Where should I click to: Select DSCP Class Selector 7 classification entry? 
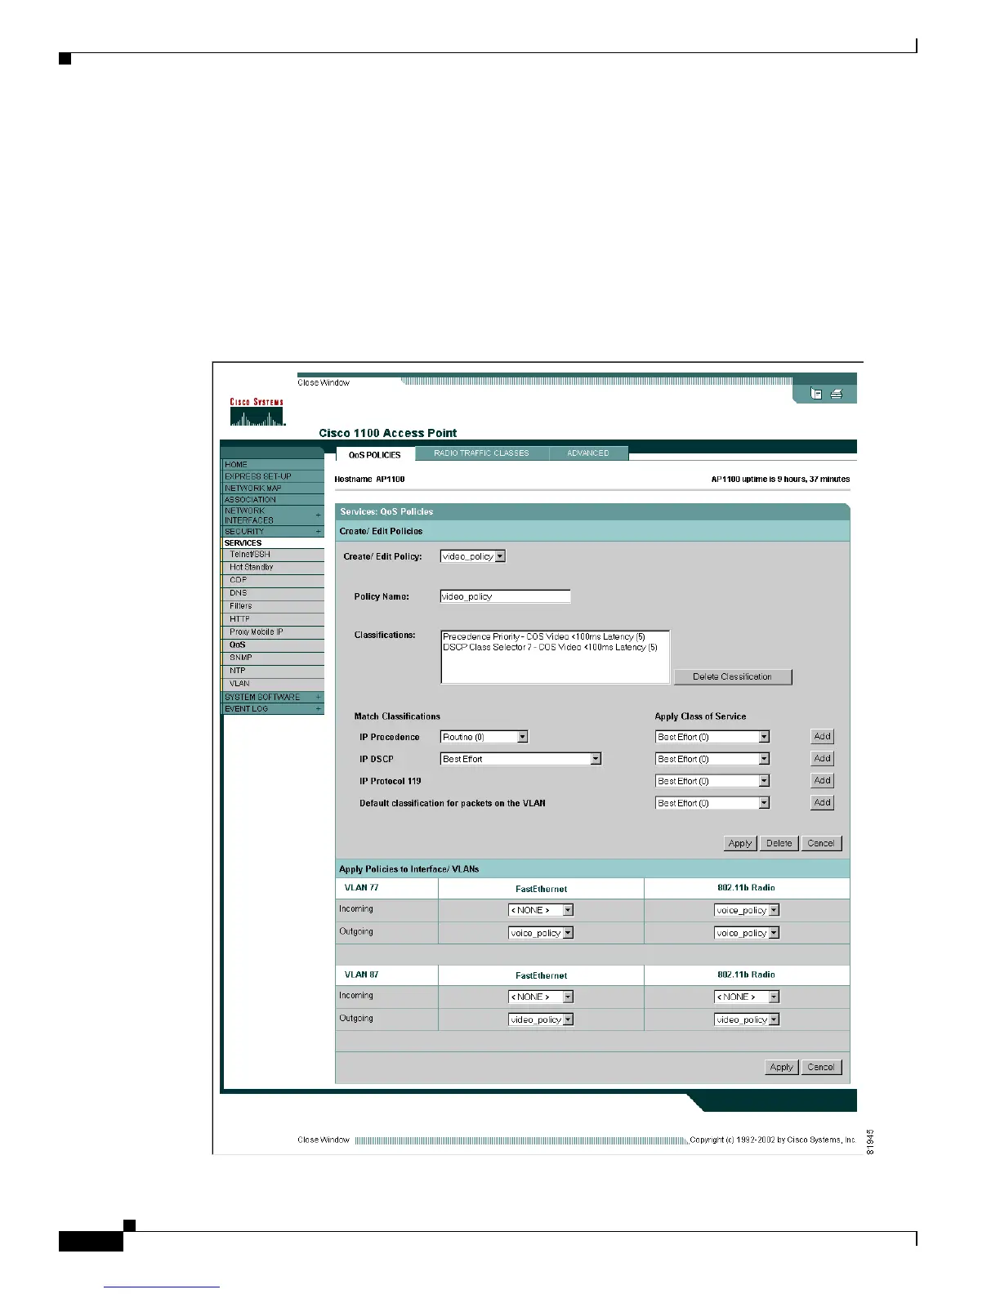(x=550, y=647)
